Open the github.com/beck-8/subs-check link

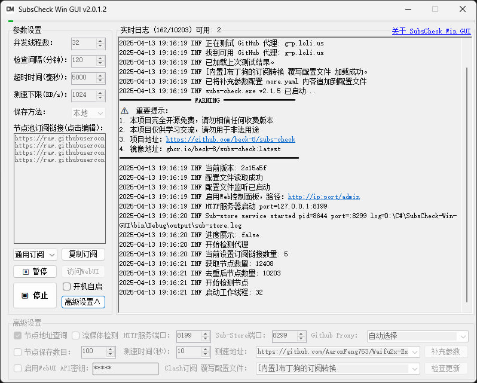230,139
